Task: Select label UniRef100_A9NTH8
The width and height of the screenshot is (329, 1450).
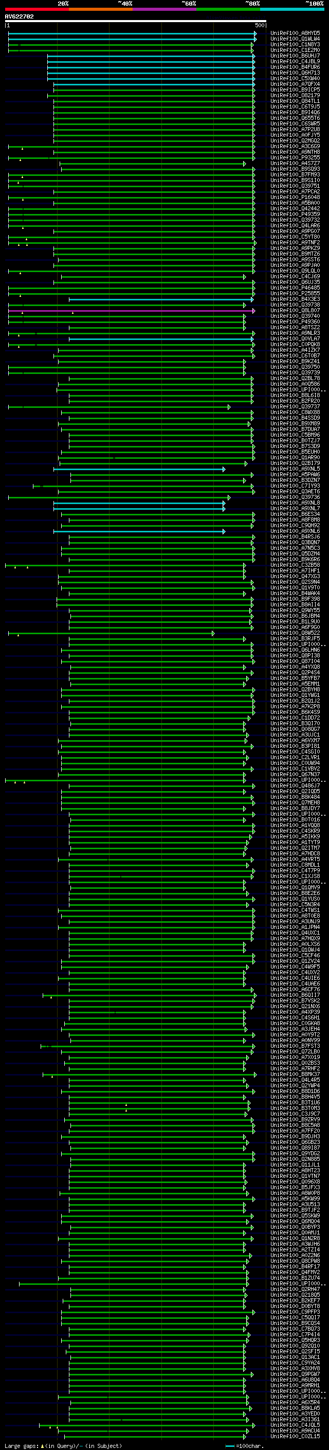Action: (x=295, y=152)
